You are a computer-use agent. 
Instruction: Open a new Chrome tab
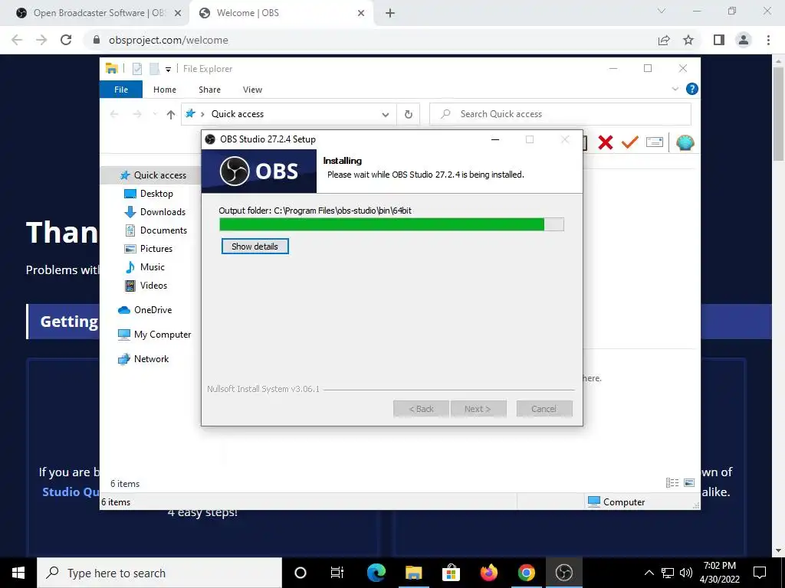point(390,14)
